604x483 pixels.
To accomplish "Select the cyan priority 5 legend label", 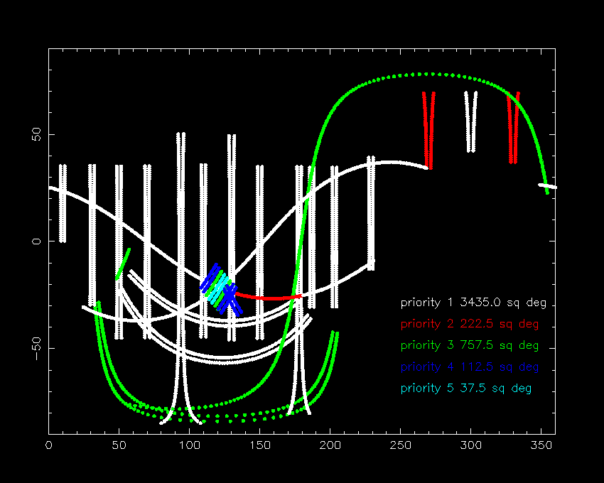I will coord(466,389).
